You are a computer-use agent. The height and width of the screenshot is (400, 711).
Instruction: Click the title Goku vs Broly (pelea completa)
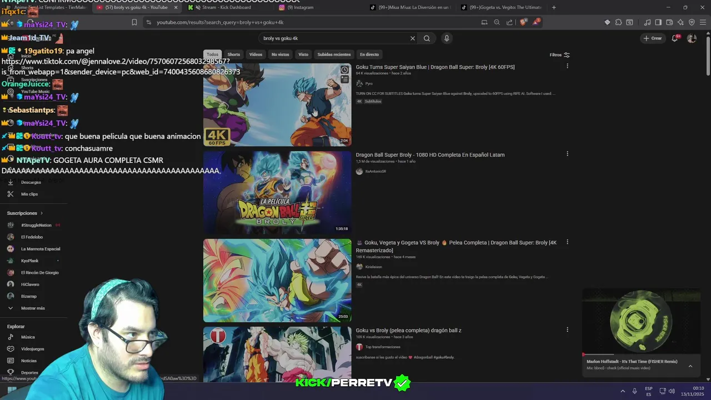click(409, 331)
